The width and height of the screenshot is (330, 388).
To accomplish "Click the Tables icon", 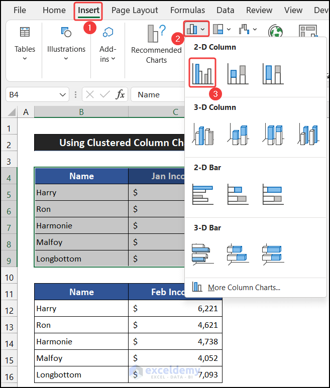I will (25, 32).
